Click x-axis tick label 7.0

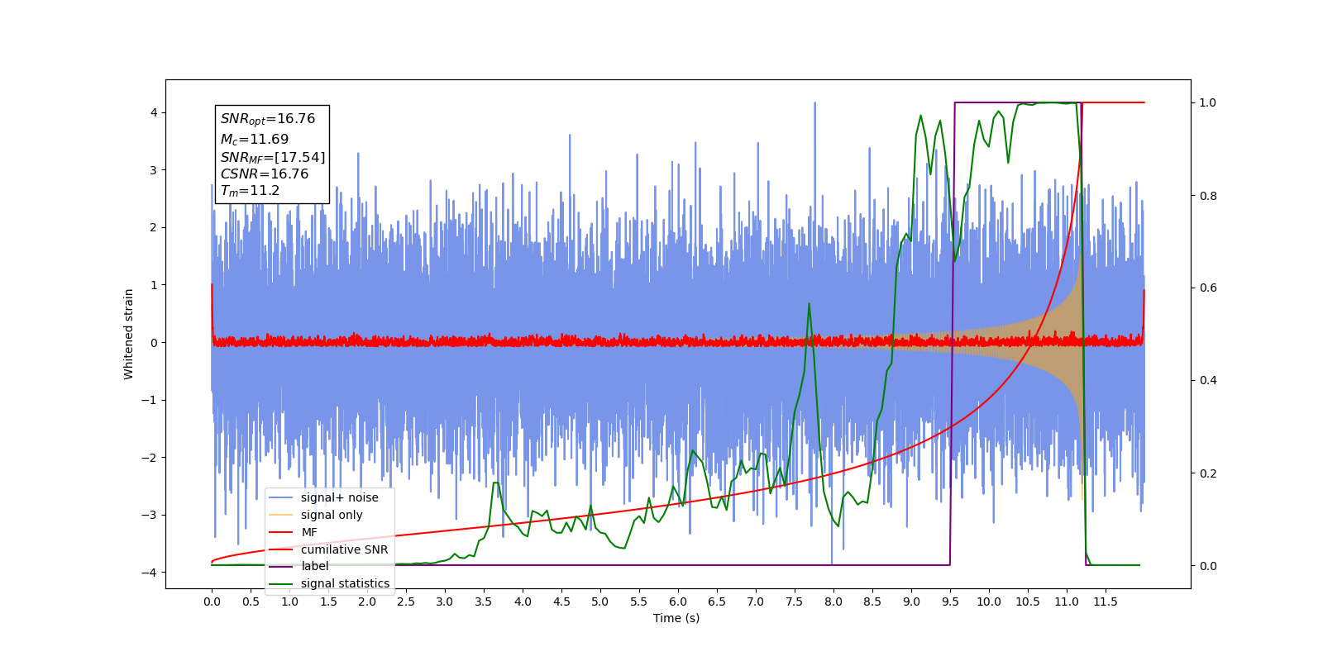[756, 602]
